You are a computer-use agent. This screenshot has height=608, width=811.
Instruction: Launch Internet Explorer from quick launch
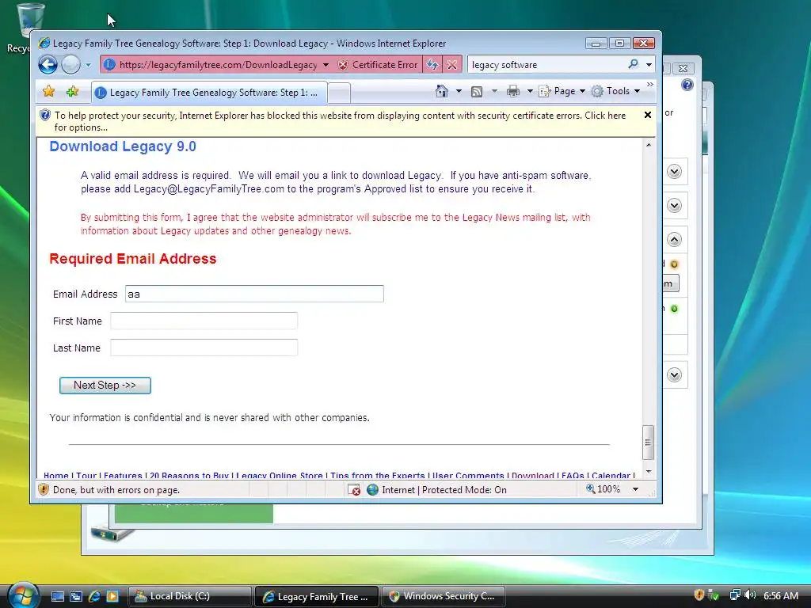[x=94, y=596]
